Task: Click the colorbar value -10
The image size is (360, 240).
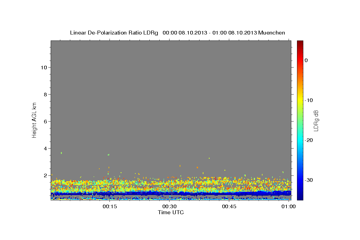Action: pos(309,100)
